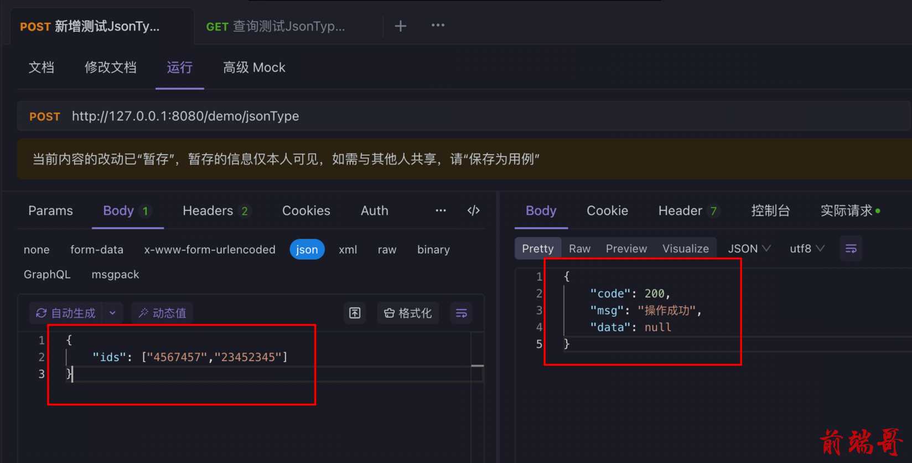Open the utf8 encoding dropdown
The height and width of the screenshot is (463, 912).
pyautogui.click(x=807, y=249)
